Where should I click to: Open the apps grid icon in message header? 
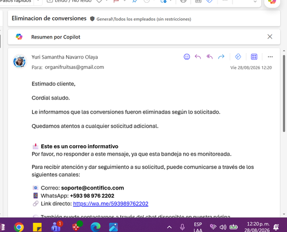click(x=254, y=57)
